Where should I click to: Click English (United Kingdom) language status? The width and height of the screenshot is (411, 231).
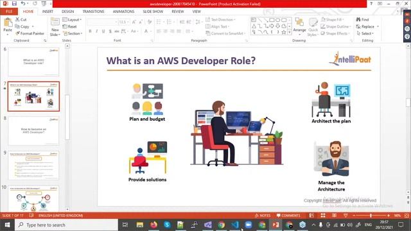tap(60, 216)
